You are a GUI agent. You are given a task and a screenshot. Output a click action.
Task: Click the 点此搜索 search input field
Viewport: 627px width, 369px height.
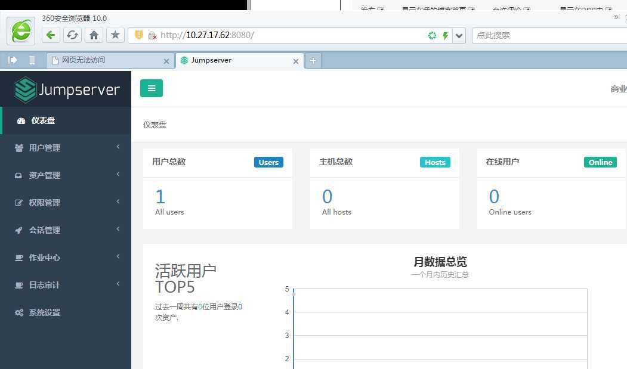point(546,35)
